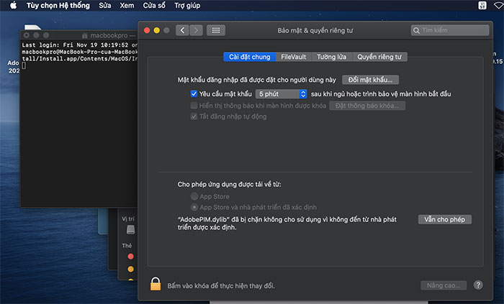Click the "Vẫn cho phép" button
Viewport: 504px width, 304px height.
pos(444,219)
